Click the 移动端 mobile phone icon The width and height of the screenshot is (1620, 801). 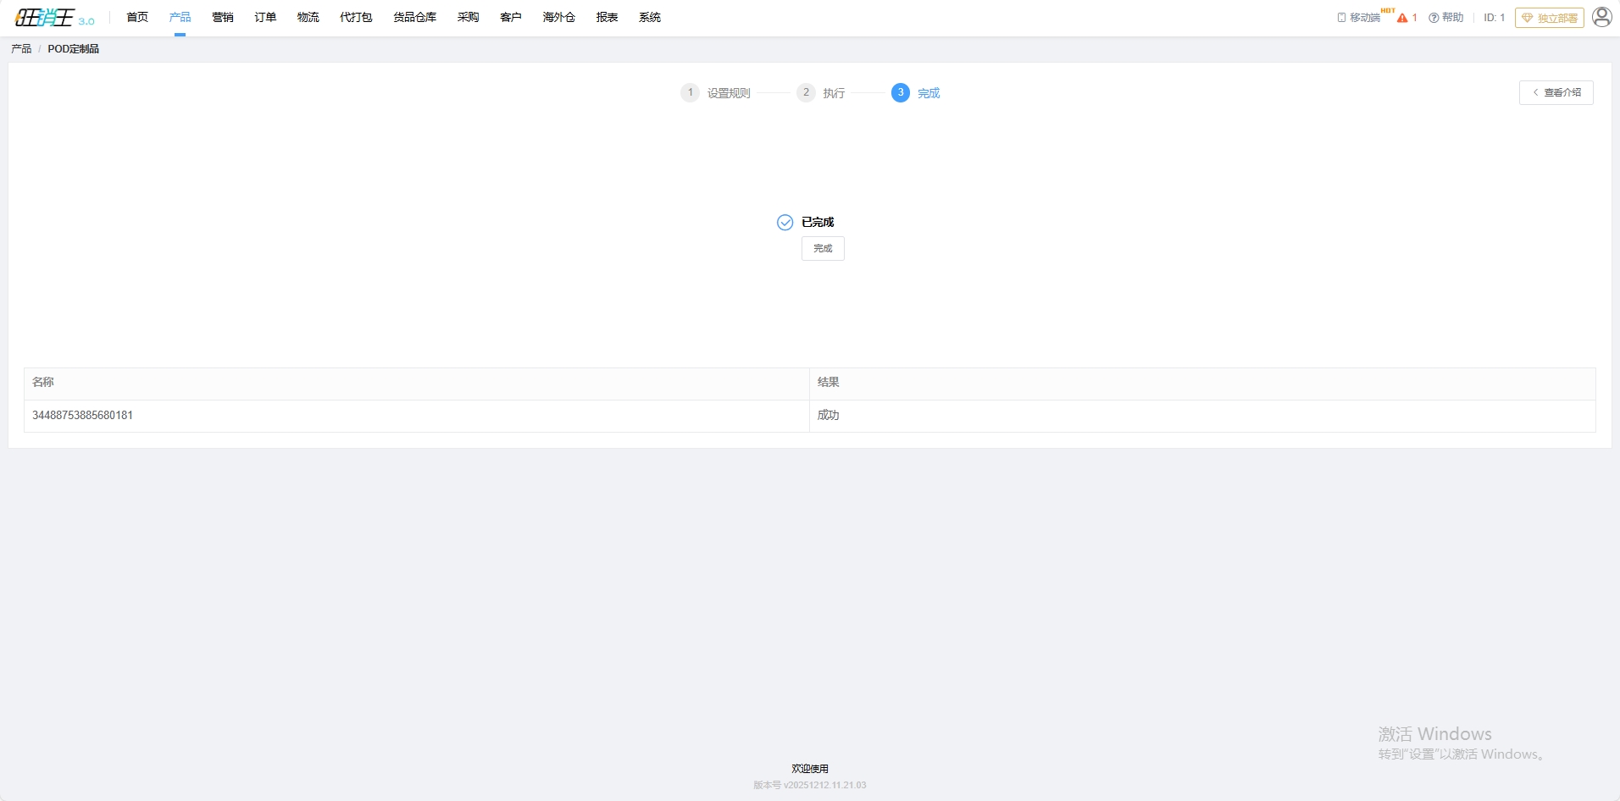point(1341,18)
